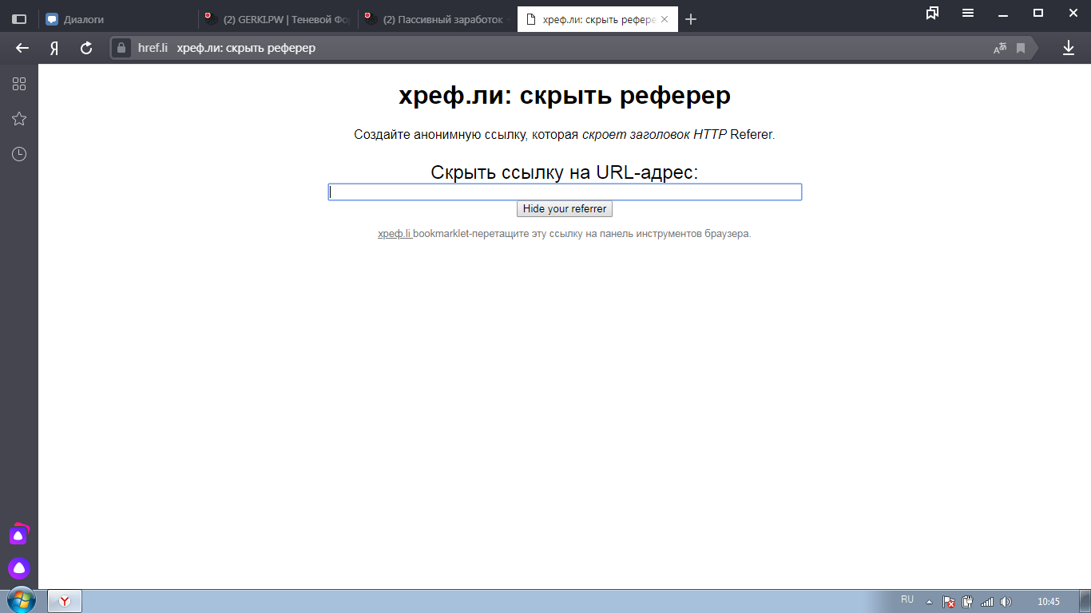Expand hidden system tray icons
Viewport: 1091px width, 613px height.
click(929, 602)
